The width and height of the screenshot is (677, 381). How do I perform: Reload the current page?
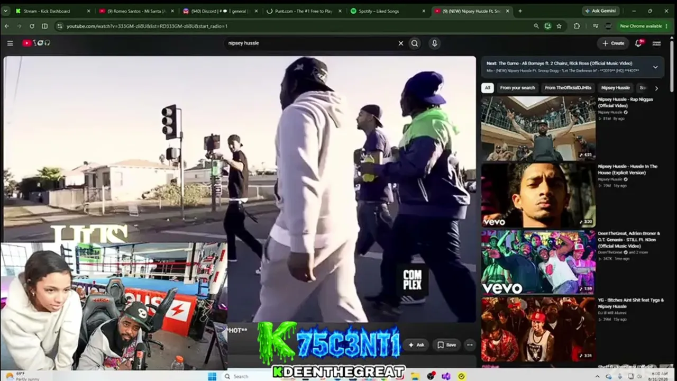coord(32,26)
